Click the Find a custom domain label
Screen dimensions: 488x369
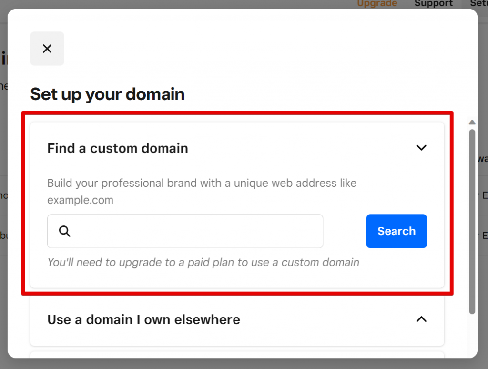click(117, 148)
